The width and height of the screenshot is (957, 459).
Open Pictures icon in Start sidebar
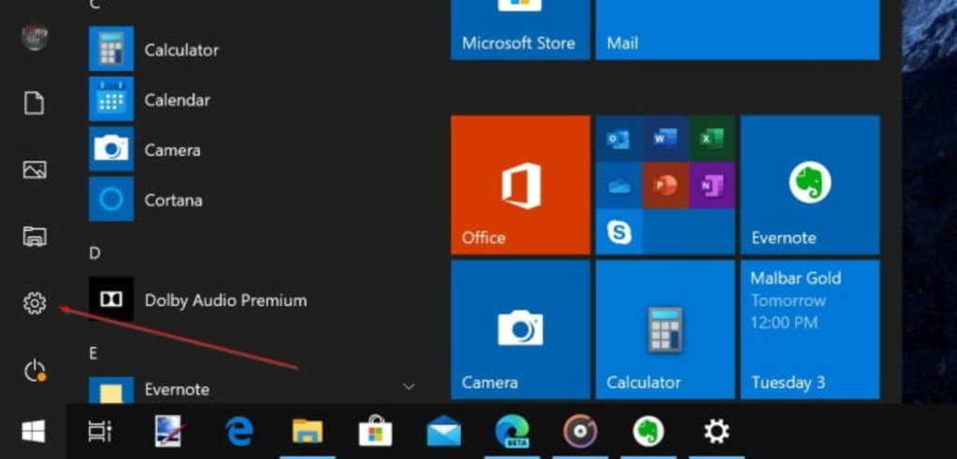[x=35, y=170]
